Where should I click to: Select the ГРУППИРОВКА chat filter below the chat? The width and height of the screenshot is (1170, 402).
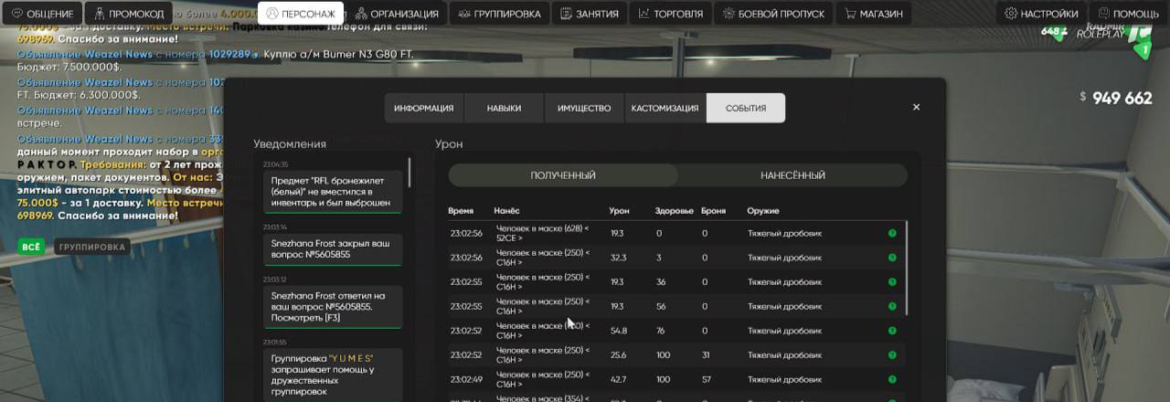[91, 247]
